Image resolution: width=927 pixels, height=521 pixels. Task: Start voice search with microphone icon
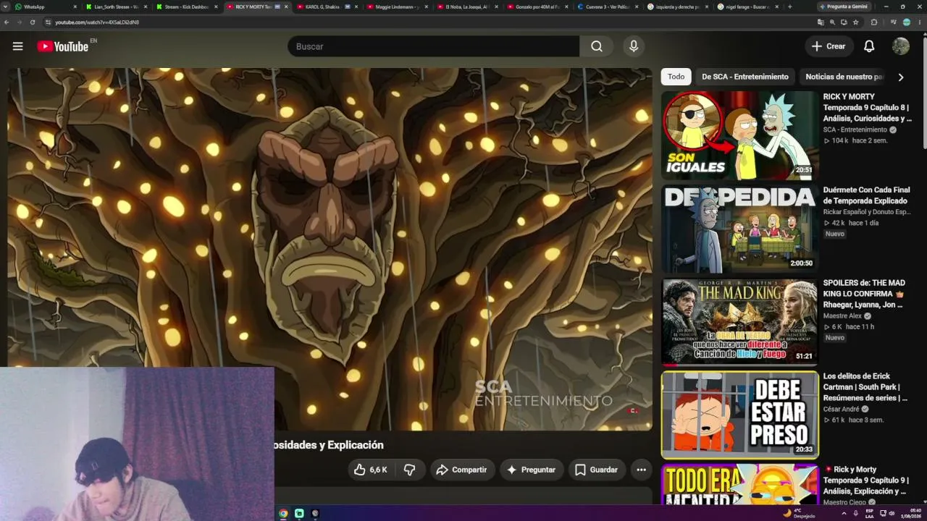634,46
